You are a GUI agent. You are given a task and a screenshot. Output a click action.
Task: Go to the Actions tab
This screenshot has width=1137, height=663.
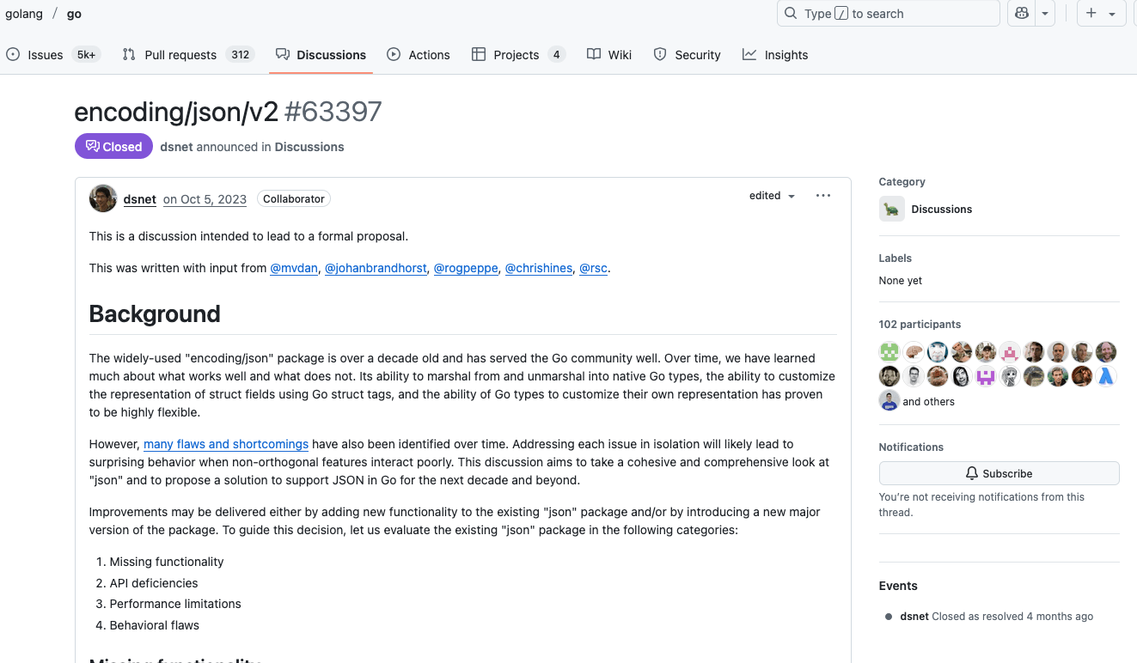419,55
